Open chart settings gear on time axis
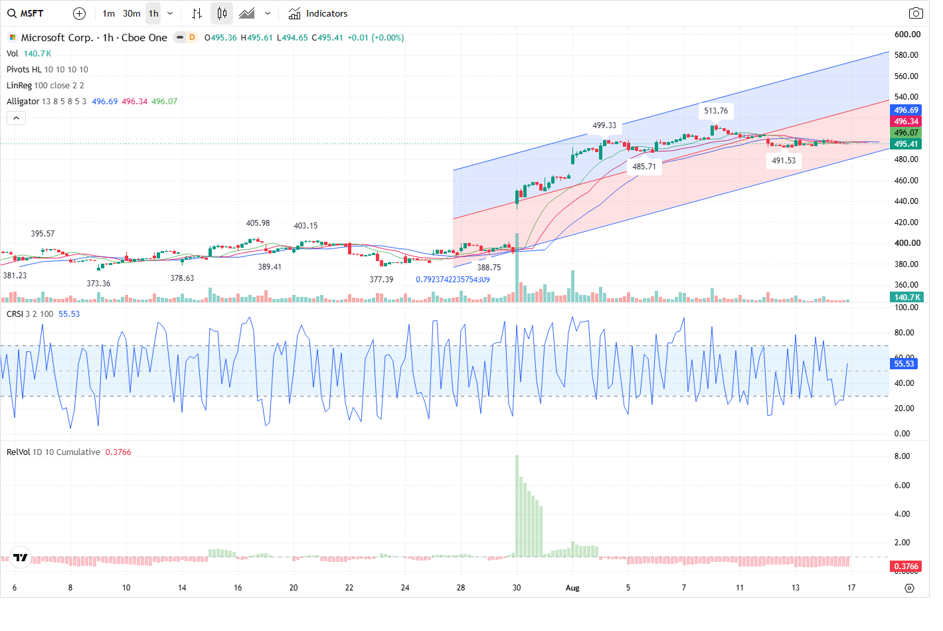 coord(909,588)
